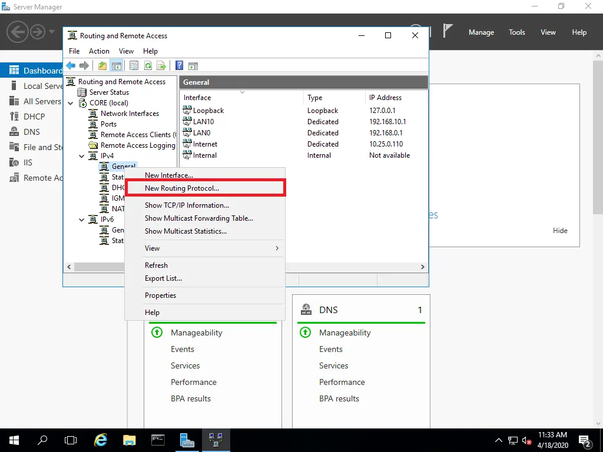Open the Windows Start menu
The height and width of the screenshot is (452, 603).
point(14,440)
